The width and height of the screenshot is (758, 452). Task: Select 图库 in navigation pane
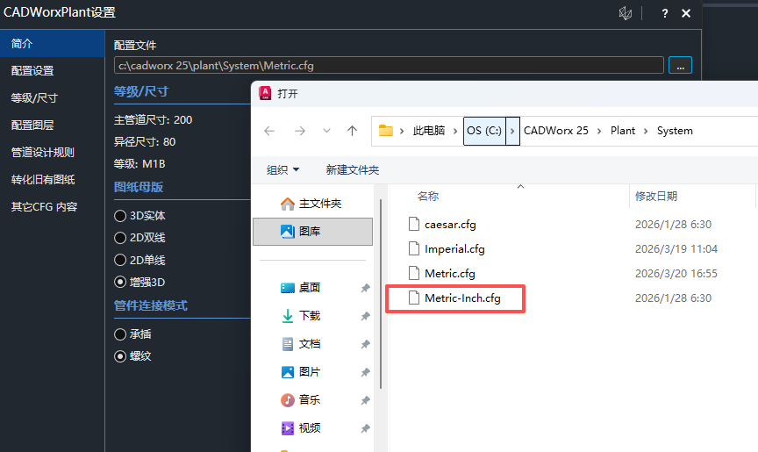click(x=312, y=232)
